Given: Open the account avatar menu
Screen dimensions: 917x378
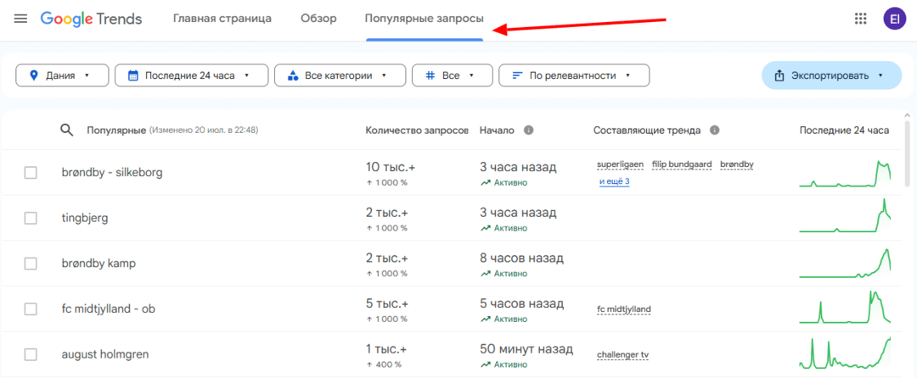Looking at the screenshot, I should click(x=895, y=19).
